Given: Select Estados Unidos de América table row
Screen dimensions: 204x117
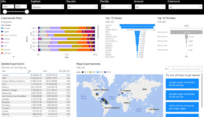Looking at the screenshot, I should 36,81.
